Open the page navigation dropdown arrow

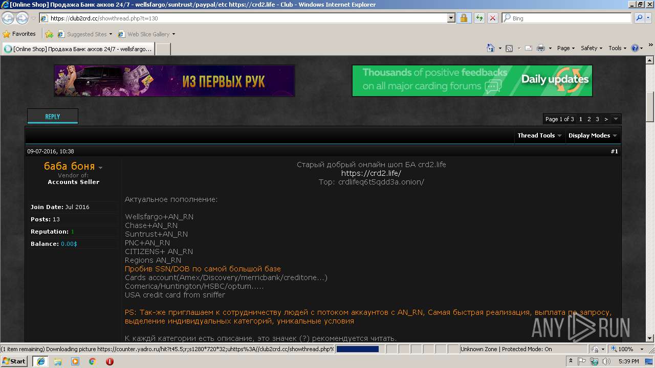tap(616, 119)
